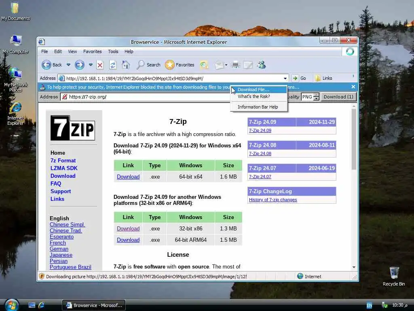Screen dimensions: 414x311
Task: Switch language to Chinese Simpl.
Action: coord(68,224)
